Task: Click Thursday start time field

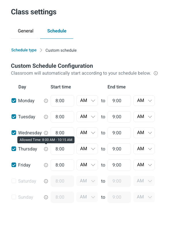Action: click(62, 149)
